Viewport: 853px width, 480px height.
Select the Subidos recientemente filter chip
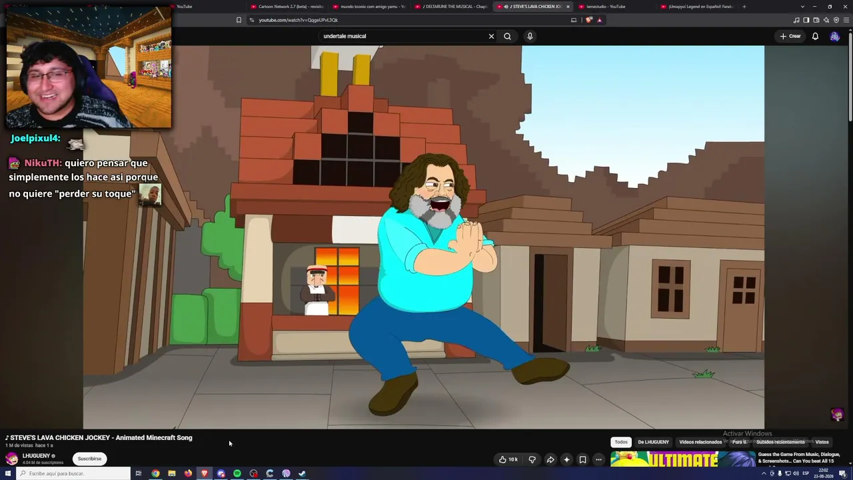[780, 442]
